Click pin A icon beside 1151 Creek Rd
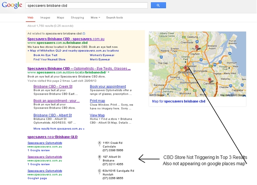The image size is (257, 185). click(x=99, y=144)
